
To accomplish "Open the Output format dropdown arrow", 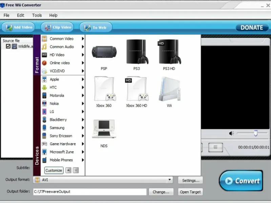I will point(170,180).
